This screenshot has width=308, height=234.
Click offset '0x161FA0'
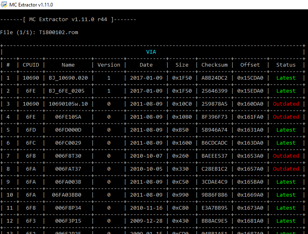pyautogui.click(x=250, y=117)
